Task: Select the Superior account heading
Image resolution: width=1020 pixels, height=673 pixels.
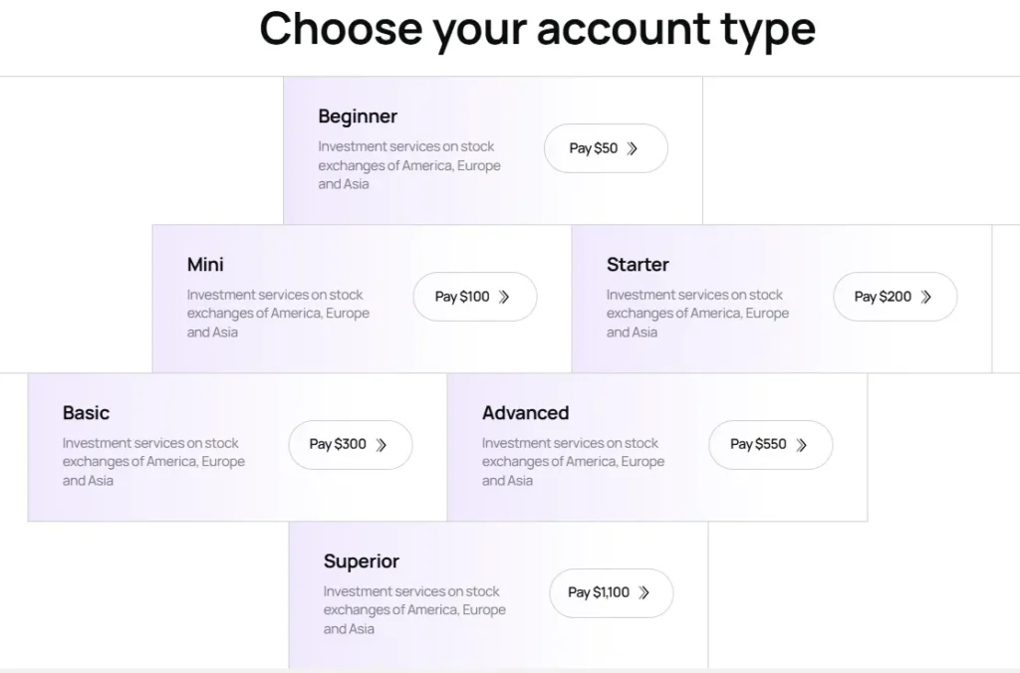Action: pyautogui.click(x=361, y=561)
